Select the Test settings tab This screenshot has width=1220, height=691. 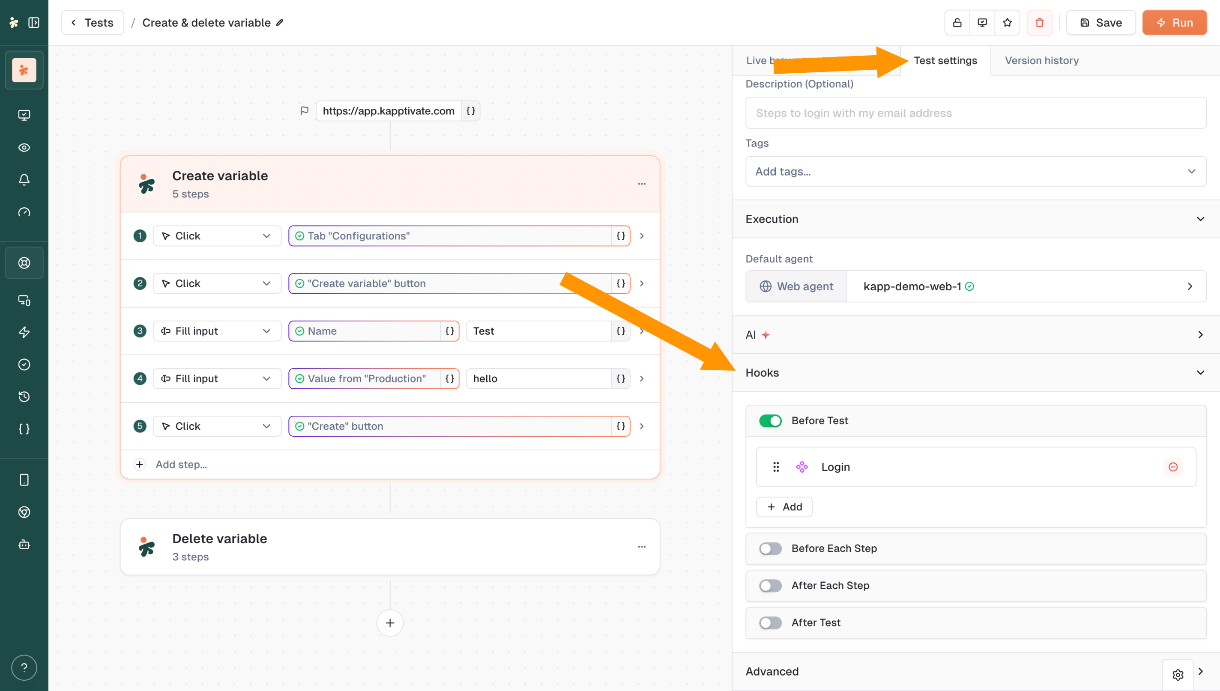(x=945, y=61)
